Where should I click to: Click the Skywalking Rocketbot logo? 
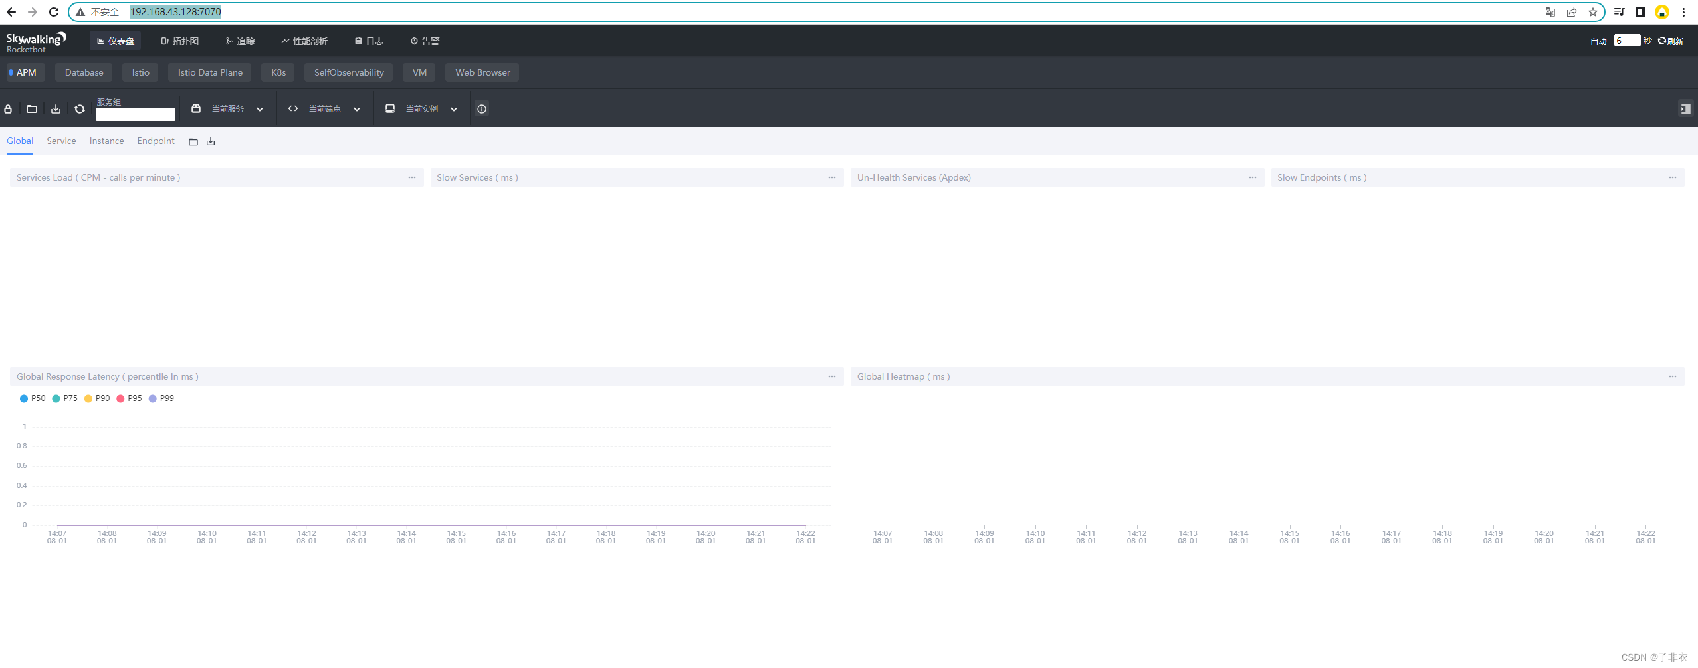point(37,42)
